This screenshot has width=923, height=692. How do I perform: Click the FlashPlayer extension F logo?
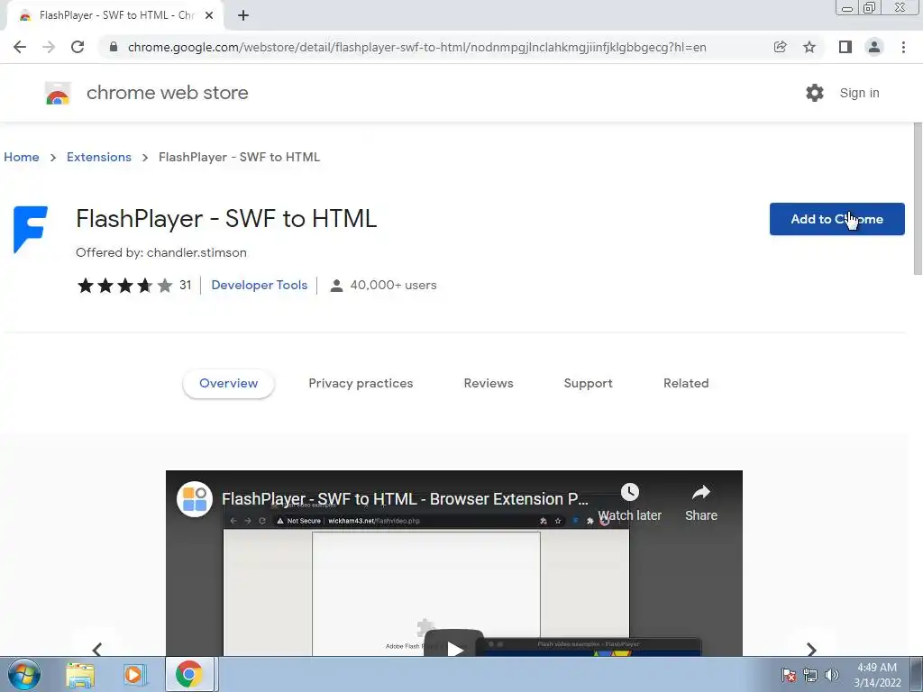point(31,230)
